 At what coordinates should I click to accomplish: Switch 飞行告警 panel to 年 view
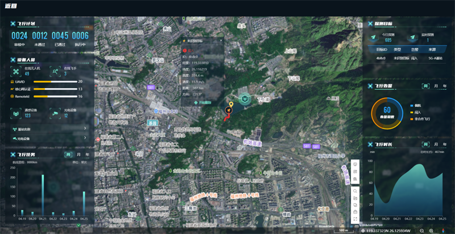[445, 86]
